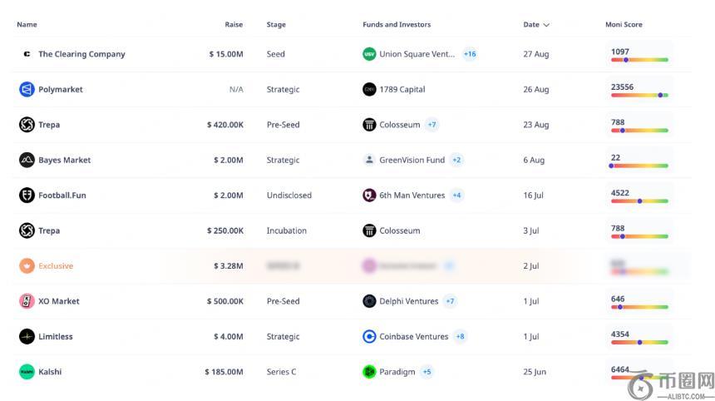This screenshot has height=401, width=715.
Task: Show +8 more Coinbase Ventures co-investors
Action: tap(460, 337)
